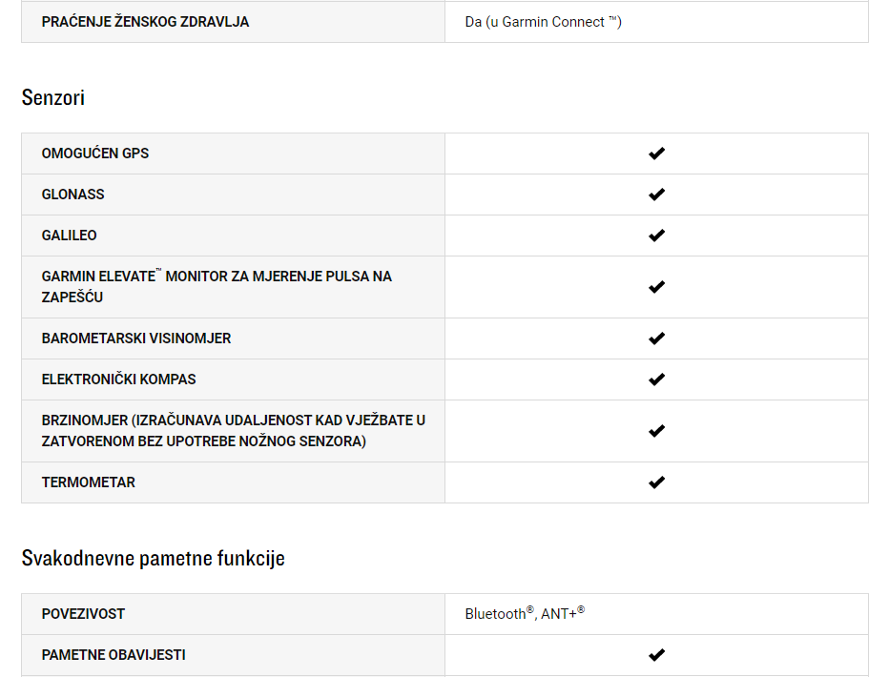The height and width of the screenshot is (677, 888).
Task: Click the GALILEO checkmark icon
Action: [656, 236]
